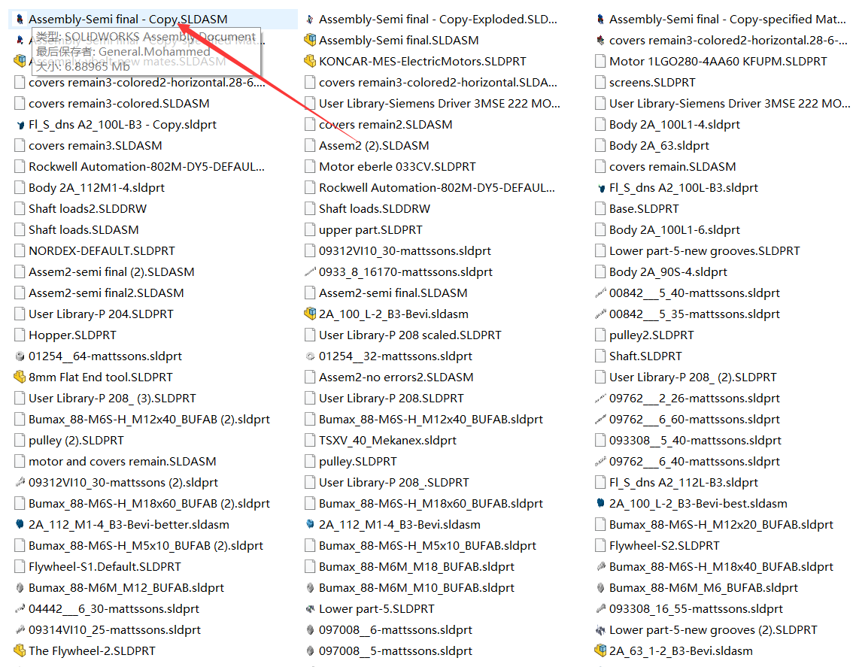Click the Bumax_88-M6M_M12_BUFAB.sldprt thumbnail icon
Image resolution: width=862 pixels, height=667 pixels.
[x=20, y=588]
